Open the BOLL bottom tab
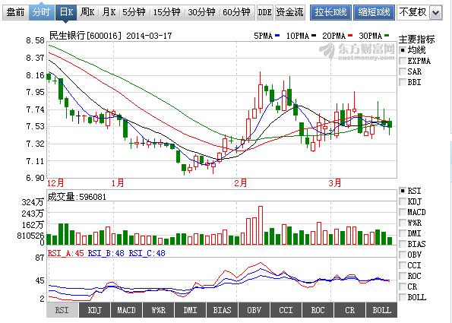 point(381,310)
